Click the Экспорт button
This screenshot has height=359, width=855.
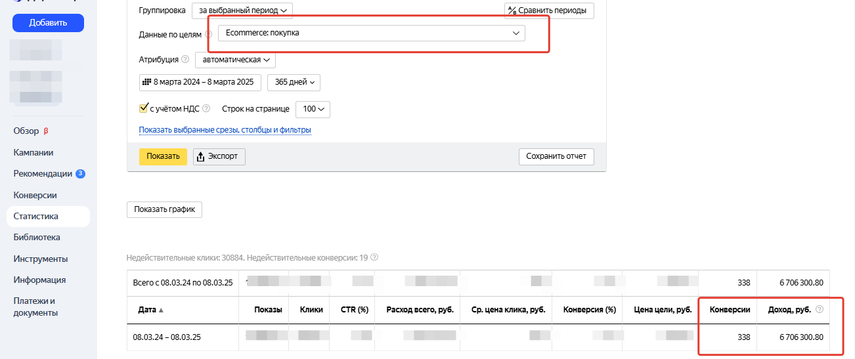coord(219,157)
